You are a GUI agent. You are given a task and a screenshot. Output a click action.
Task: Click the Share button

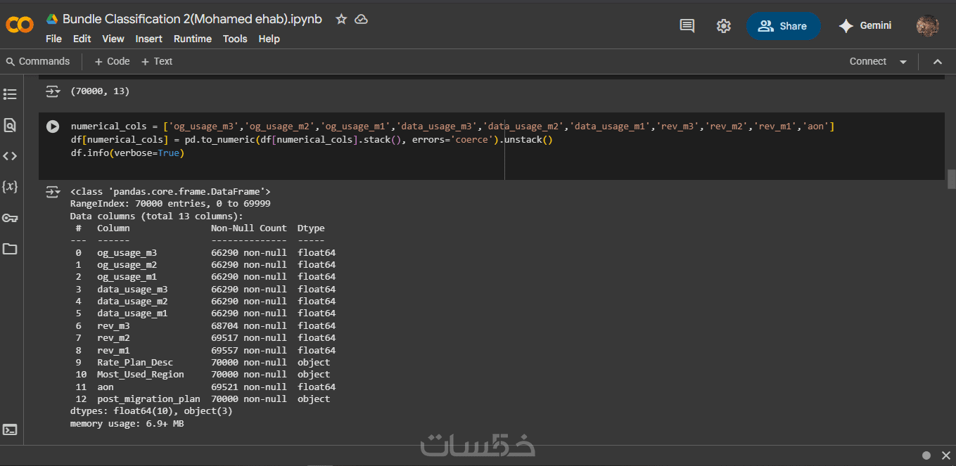pos(783,26)
